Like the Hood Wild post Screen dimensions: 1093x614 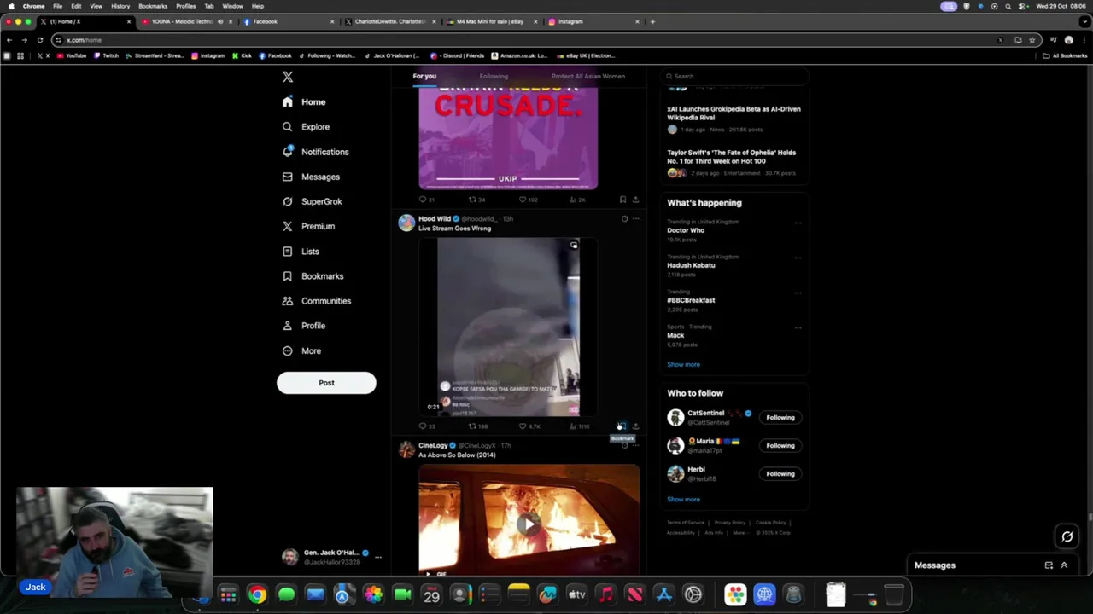(x=529, y=426)
